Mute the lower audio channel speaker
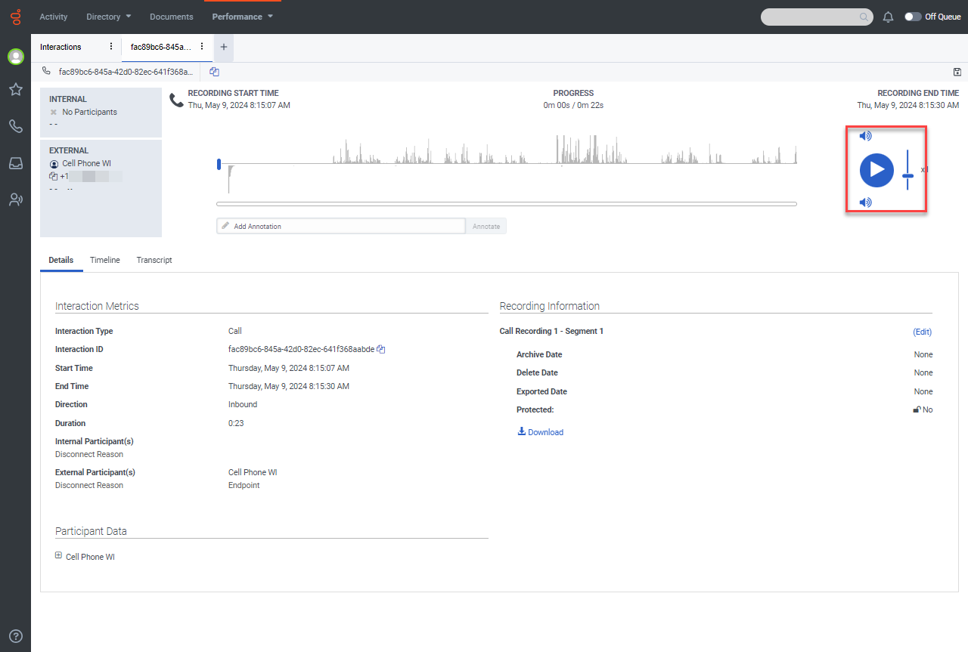Viewport: 968px width, 652px height. tap(866, 202)
